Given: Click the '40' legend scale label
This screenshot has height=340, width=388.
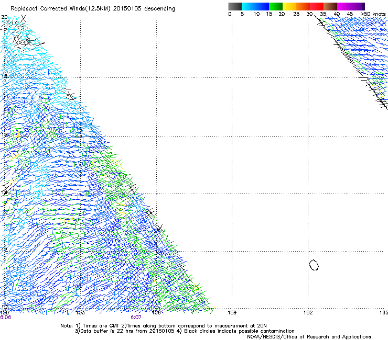Looking at the screenshot, I should [x=337, y=14].
